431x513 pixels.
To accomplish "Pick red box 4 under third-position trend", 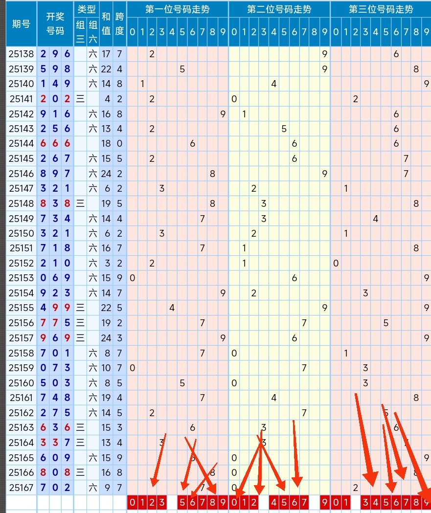I will click(376, 503).
